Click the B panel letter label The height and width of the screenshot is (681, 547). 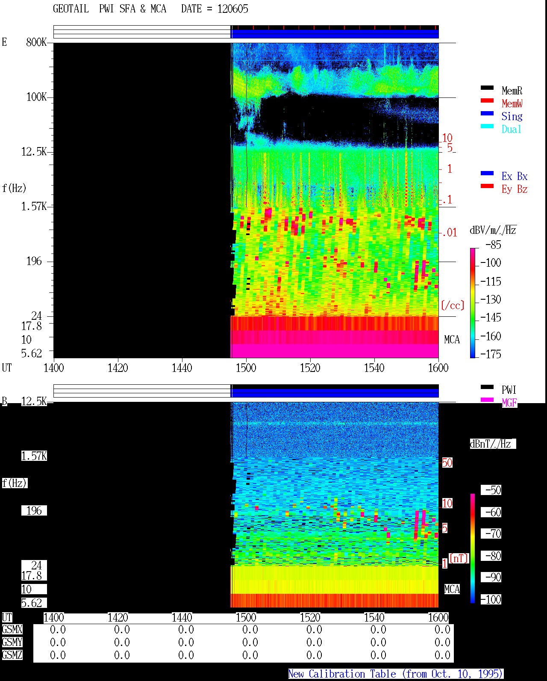click(x=5, y=401)
